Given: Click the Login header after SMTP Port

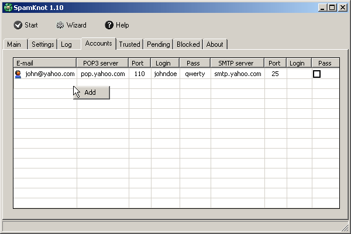Looking at the screenshot, I should click(x=299, y=63).
